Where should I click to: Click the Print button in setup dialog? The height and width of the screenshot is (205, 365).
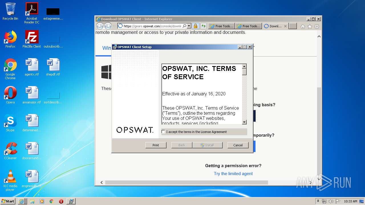point(156,145)
